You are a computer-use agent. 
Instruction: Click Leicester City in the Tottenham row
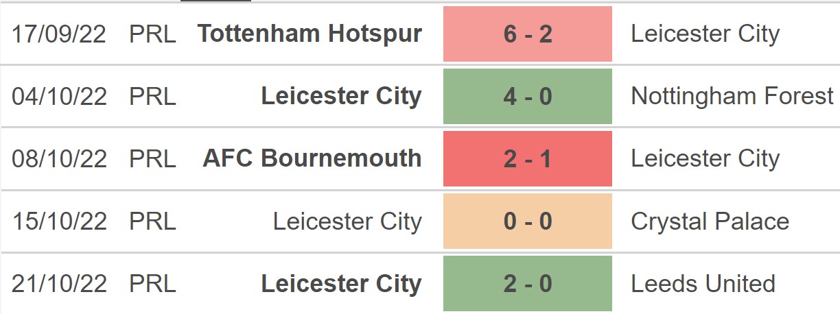pos(705,34)
